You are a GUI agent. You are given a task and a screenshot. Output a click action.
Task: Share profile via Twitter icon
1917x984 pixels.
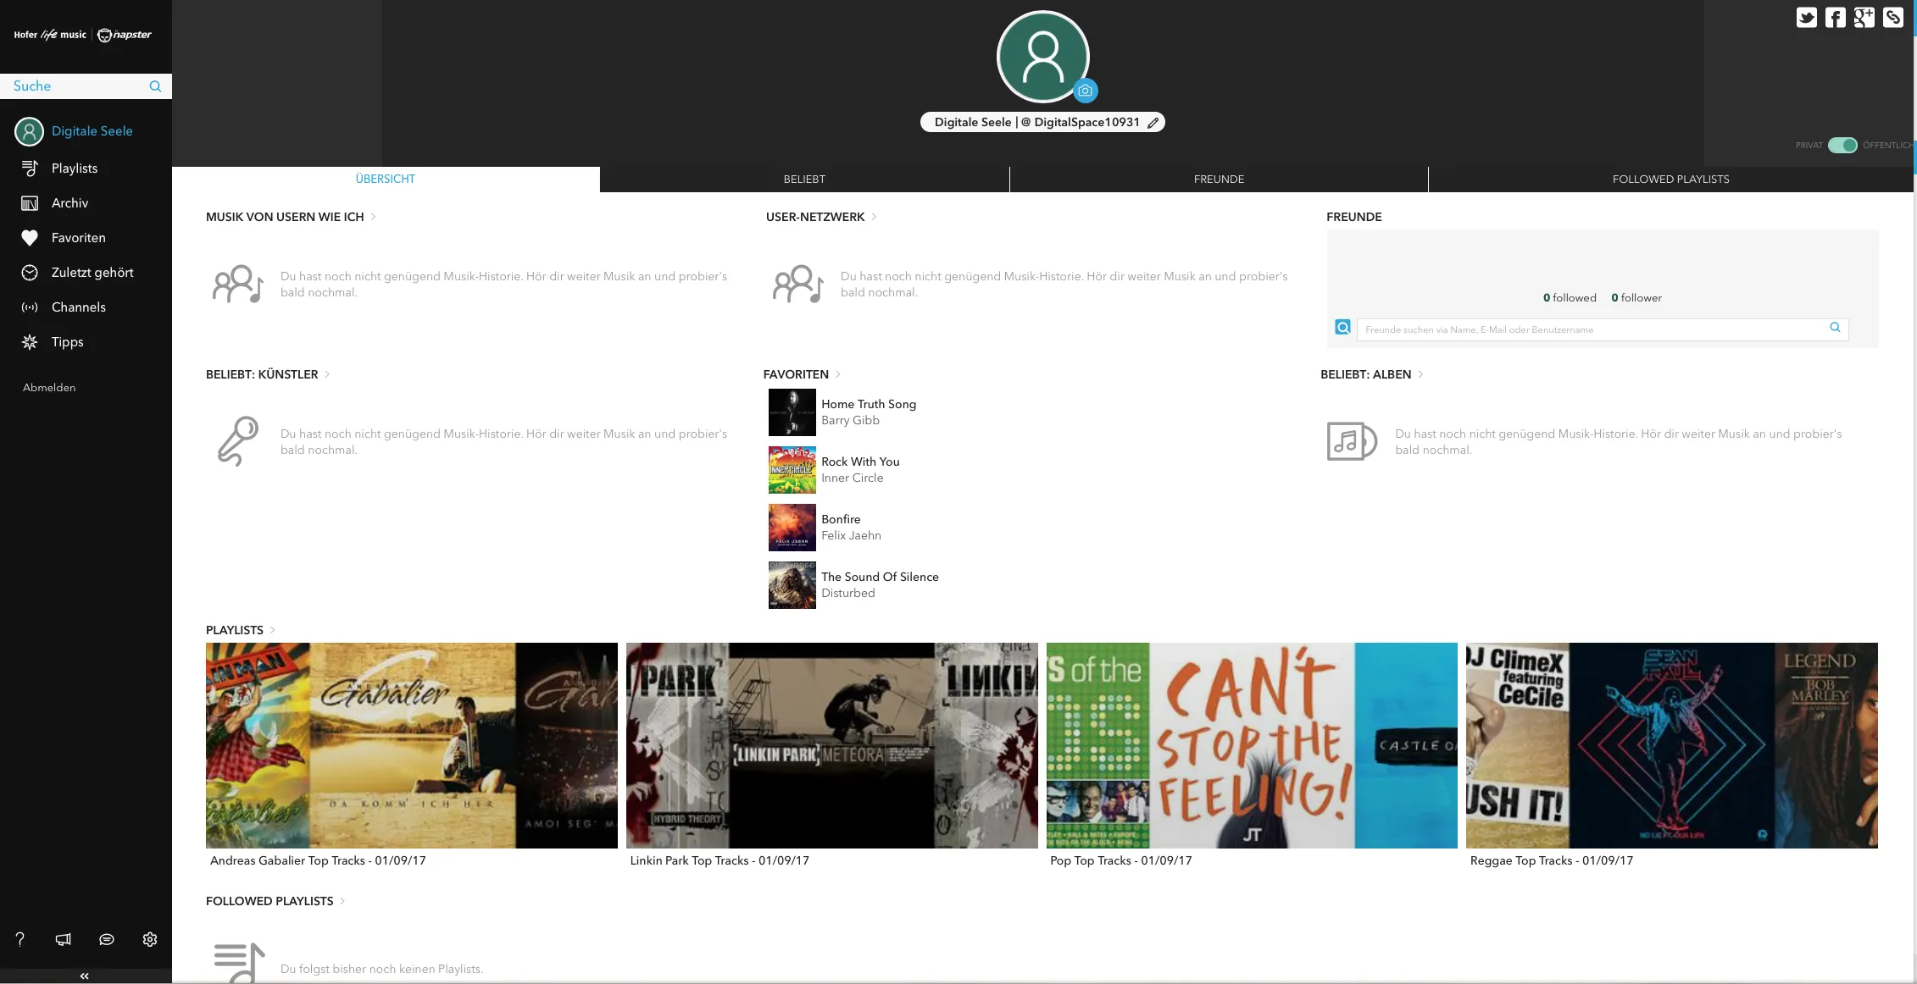click(x=1806, y=18)
